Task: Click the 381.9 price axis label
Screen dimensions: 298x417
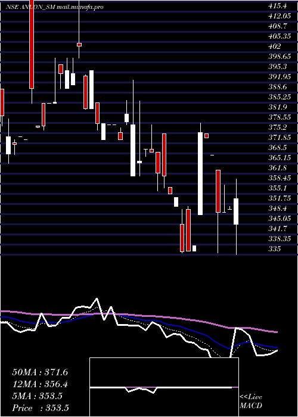Action: click(277, 107)
